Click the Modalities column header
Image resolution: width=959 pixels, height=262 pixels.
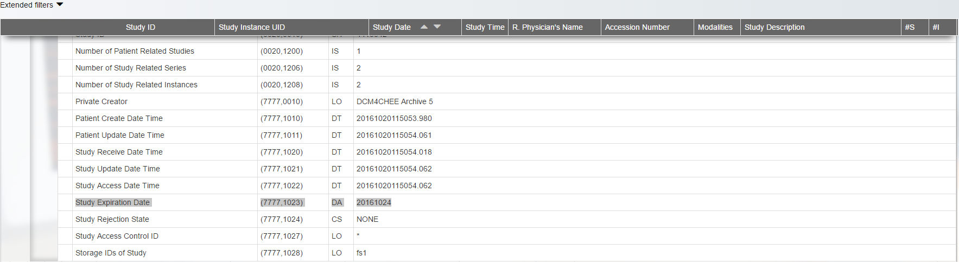715,27
